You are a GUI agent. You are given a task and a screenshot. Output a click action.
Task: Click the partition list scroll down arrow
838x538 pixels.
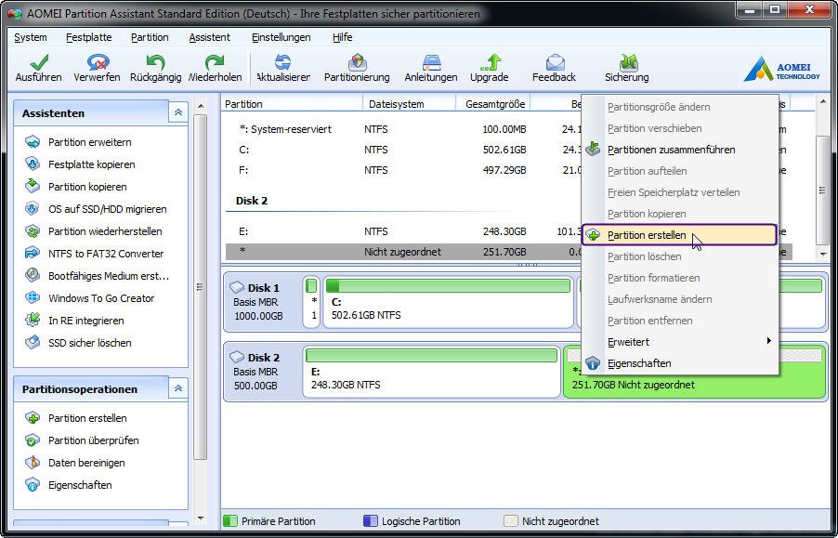tap(822, 255)
